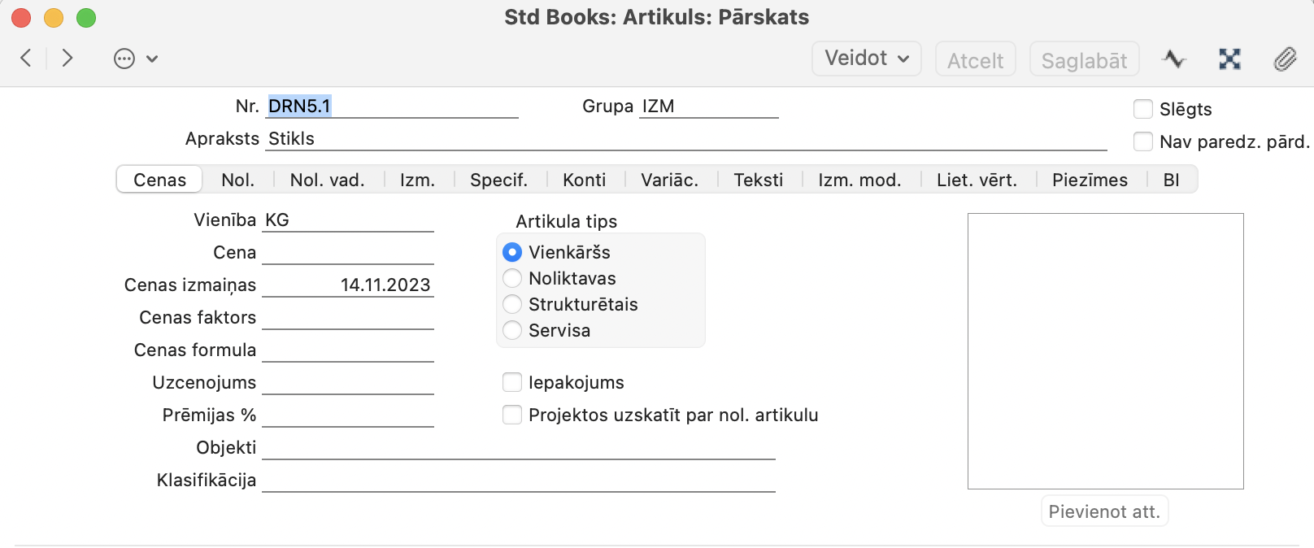1314x548 pixels.
Task: Tick the Iepakojums checkbox
Action: click(x=512, y=382)
